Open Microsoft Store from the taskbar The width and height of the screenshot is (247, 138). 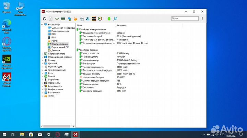coord(31,134)
